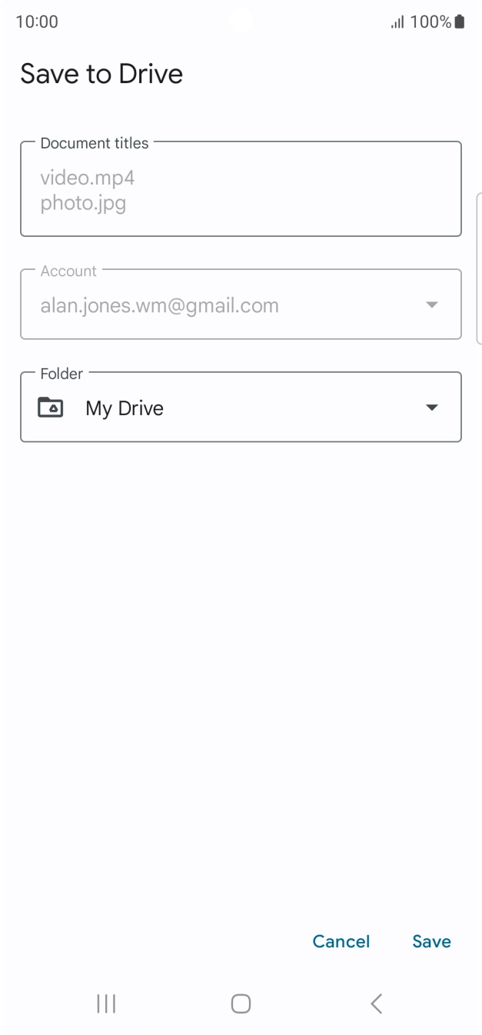This screenshot has width=482, height=1035.
Task: Tap the clock time in the status bar
Action: 37,22
